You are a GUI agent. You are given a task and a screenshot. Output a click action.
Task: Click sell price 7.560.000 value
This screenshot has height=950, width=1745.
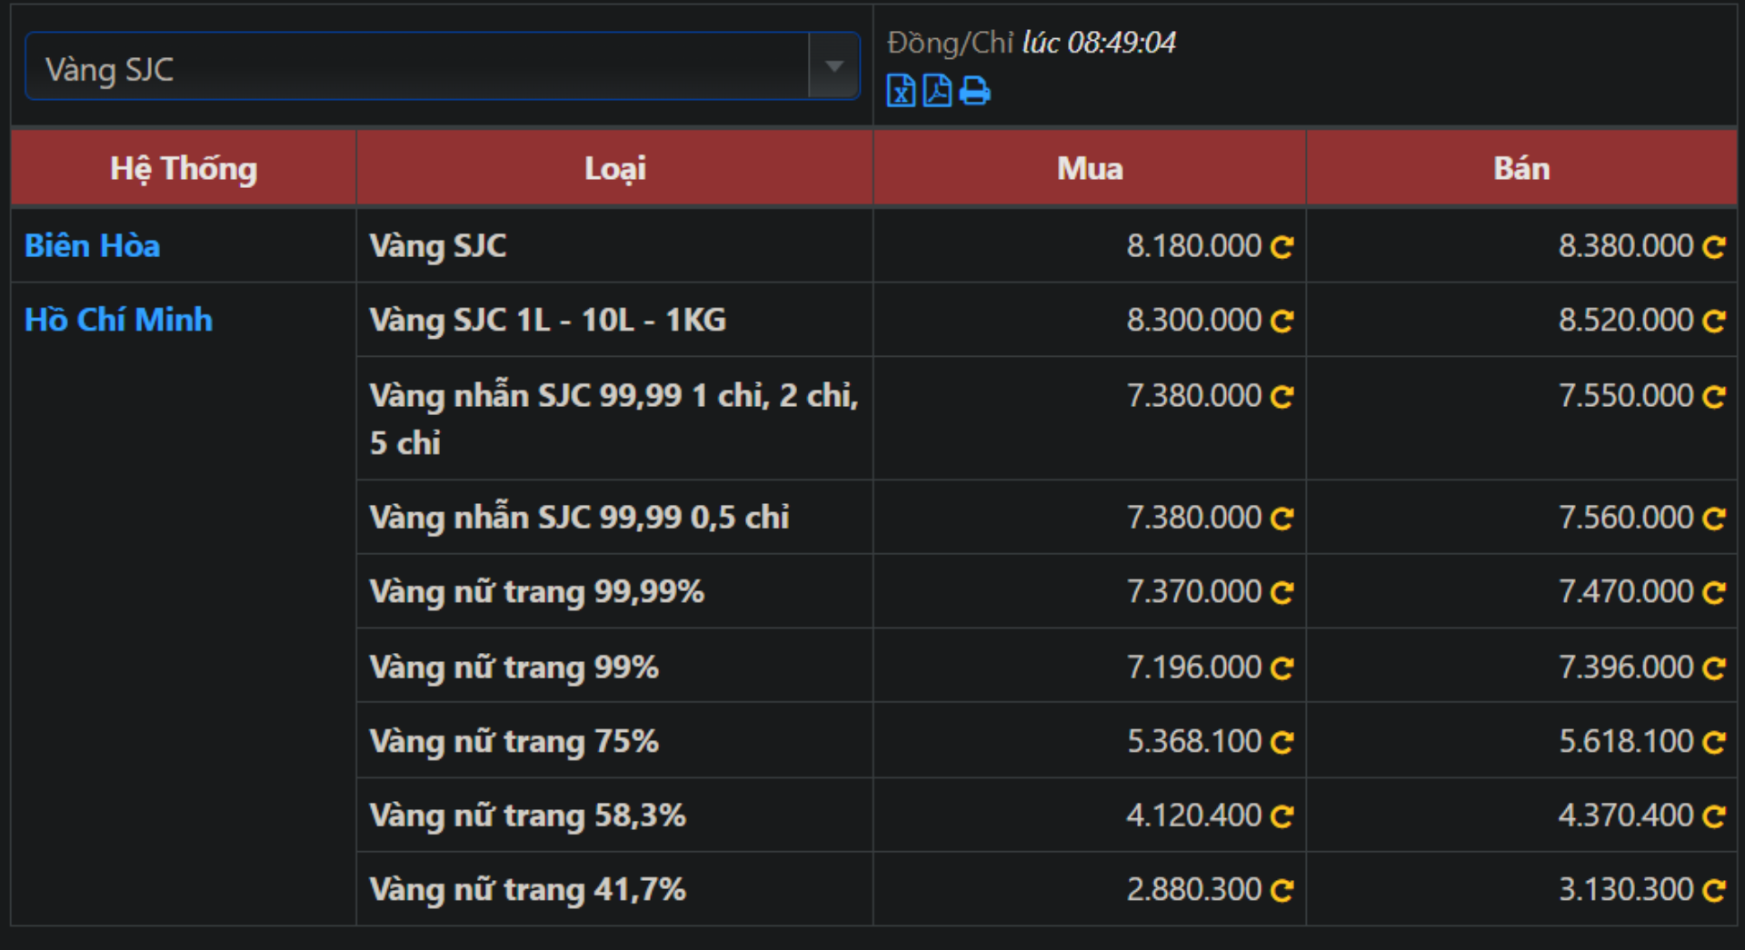1626,518
